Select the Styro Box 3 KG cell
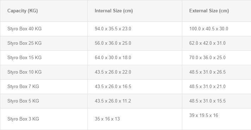The height and width of the screenshot is (130, 251). tap(44, 119)
